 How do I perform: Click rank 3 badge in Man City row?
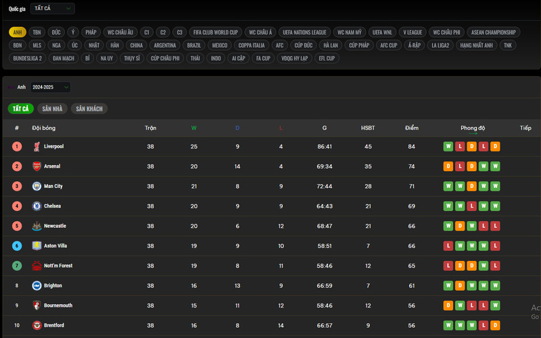click(17, 187)
